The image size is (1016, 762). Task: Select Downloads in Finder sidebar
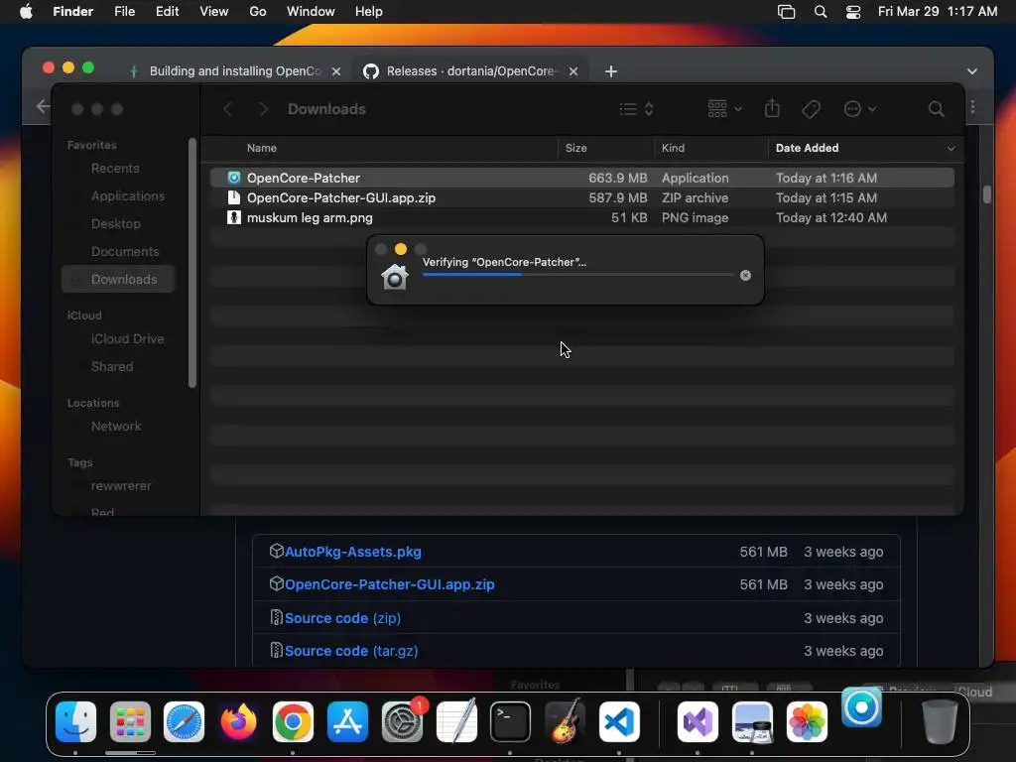[x=119, y=279]
